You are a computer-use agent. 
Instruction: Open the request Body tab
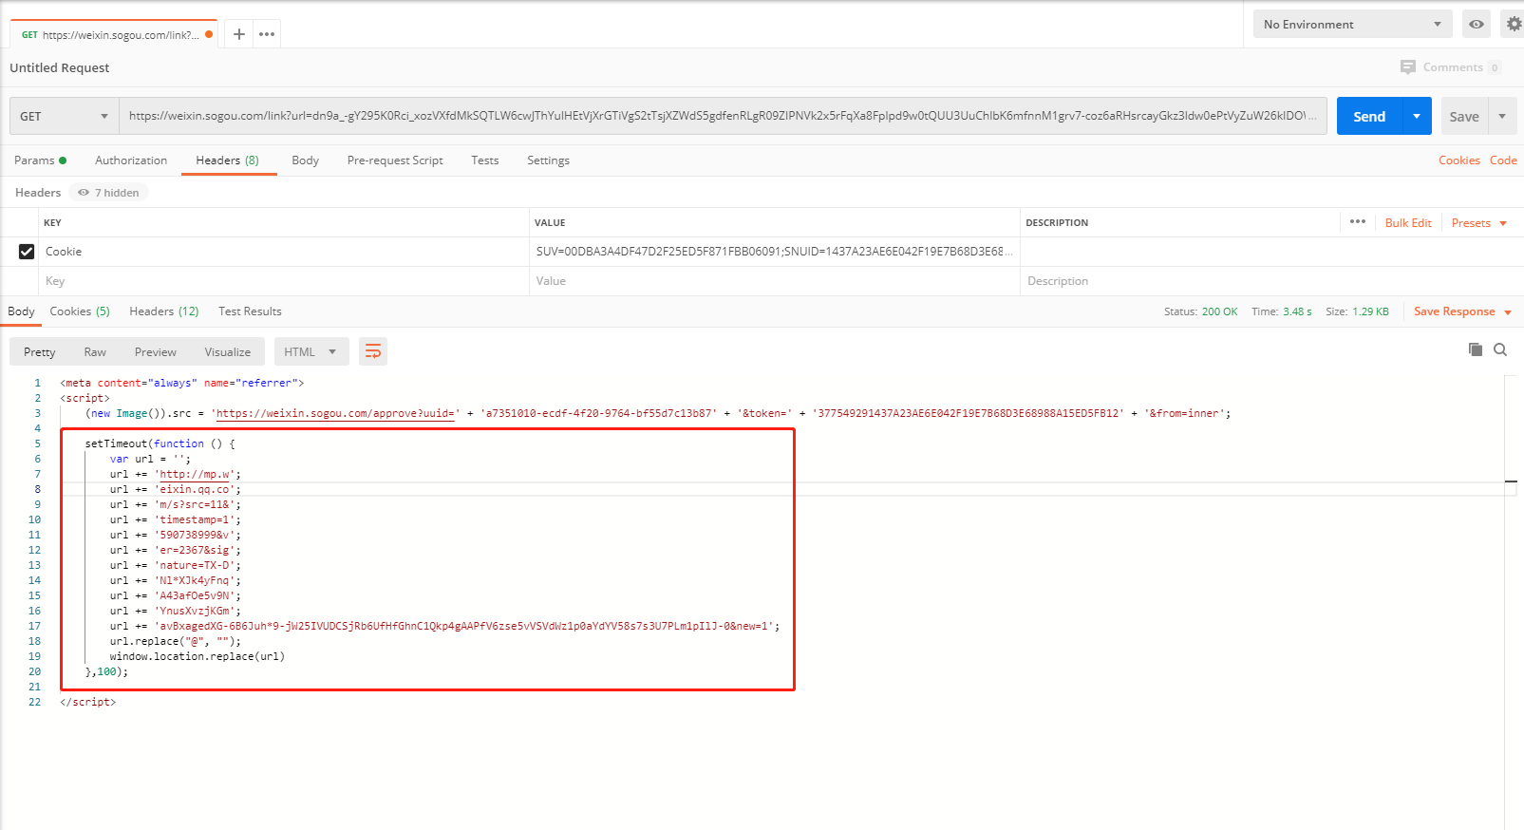tap(305, 160)
